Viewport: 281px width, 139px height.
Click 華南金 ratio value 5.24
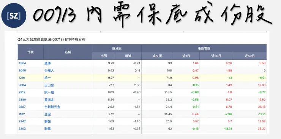click(x=111, y=99)
